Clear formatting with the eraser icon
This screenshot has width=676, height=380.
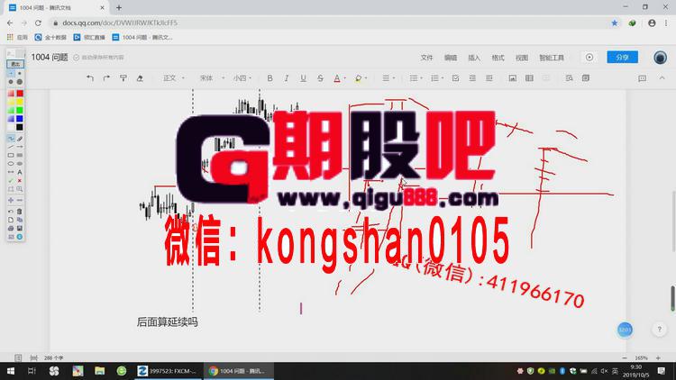tap(140, 78)
